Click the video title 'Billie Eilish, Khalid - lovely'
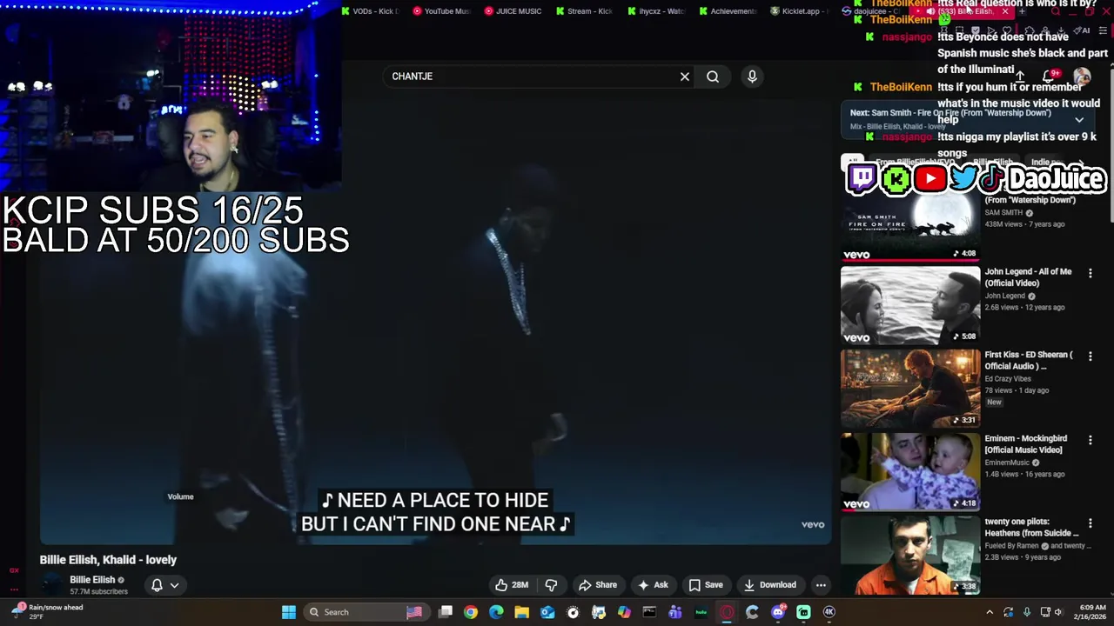 pos(108,560)
